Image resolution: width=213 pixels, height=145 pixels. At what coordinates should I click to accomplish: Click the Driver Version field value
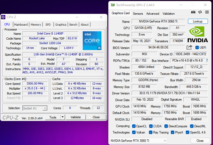[x=169, y=93]
